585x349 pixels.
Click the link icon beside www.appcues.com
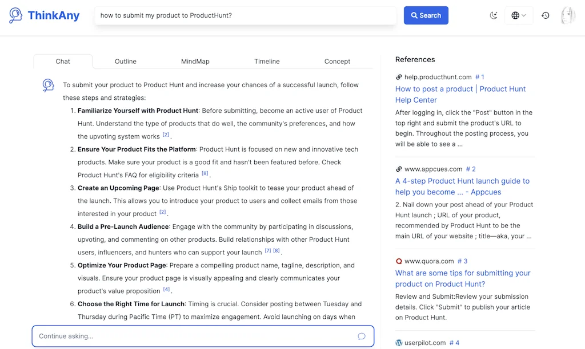point(399,169)
